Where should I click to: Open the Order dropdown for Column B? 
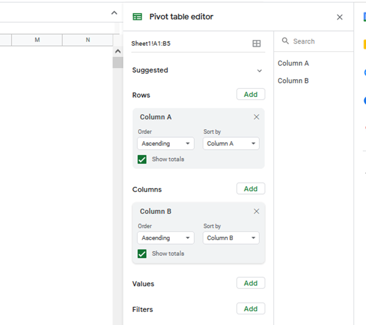[166, 238]
